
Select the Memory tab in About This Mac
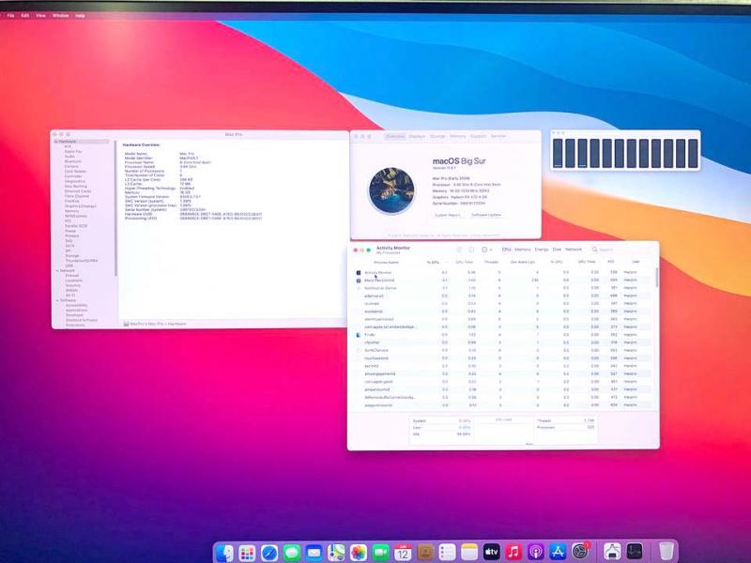(x=458, y=136)
